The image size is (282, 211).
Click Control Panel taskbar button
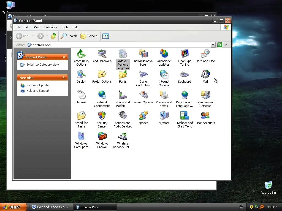click(x=95, y=207)
